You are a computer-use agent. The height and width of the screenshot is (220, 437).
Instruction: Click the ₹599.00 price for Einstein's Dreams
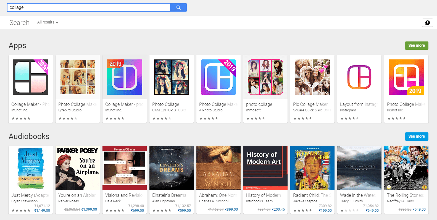tap(184, 211)
